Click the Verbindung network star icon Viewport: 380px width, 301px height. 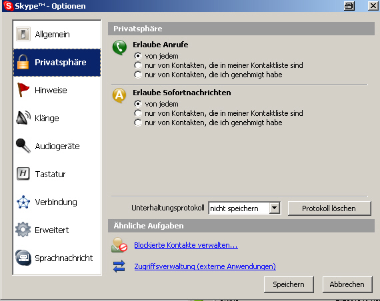tap(23, 202)
